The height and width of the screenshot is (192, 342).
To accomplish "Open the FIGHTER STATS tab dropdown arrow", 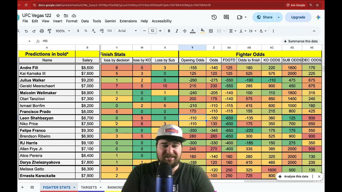I will click(x=74, y=187).
